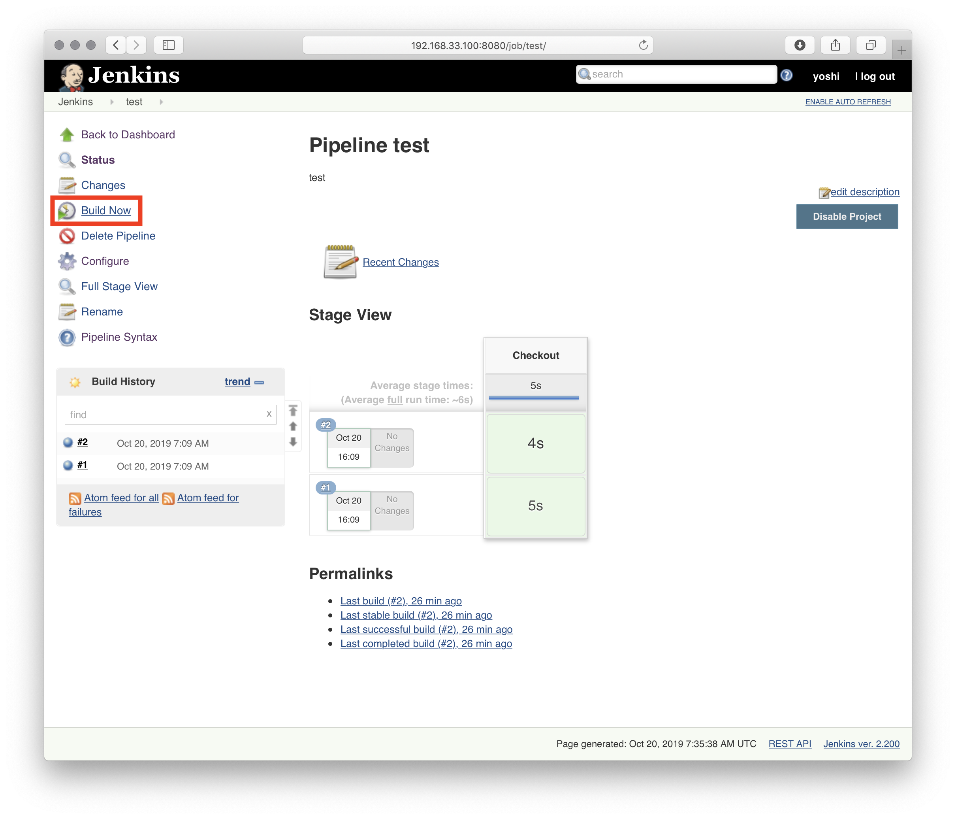This screenshot has height=819, width=956.
Task: Toggle the browser sidebar button
Action: (x=168, y=45)
